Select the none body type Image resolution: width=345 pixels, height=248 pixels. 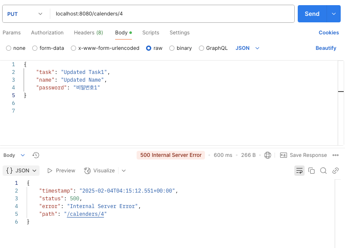pyautogui.click(x=15, y=48)
